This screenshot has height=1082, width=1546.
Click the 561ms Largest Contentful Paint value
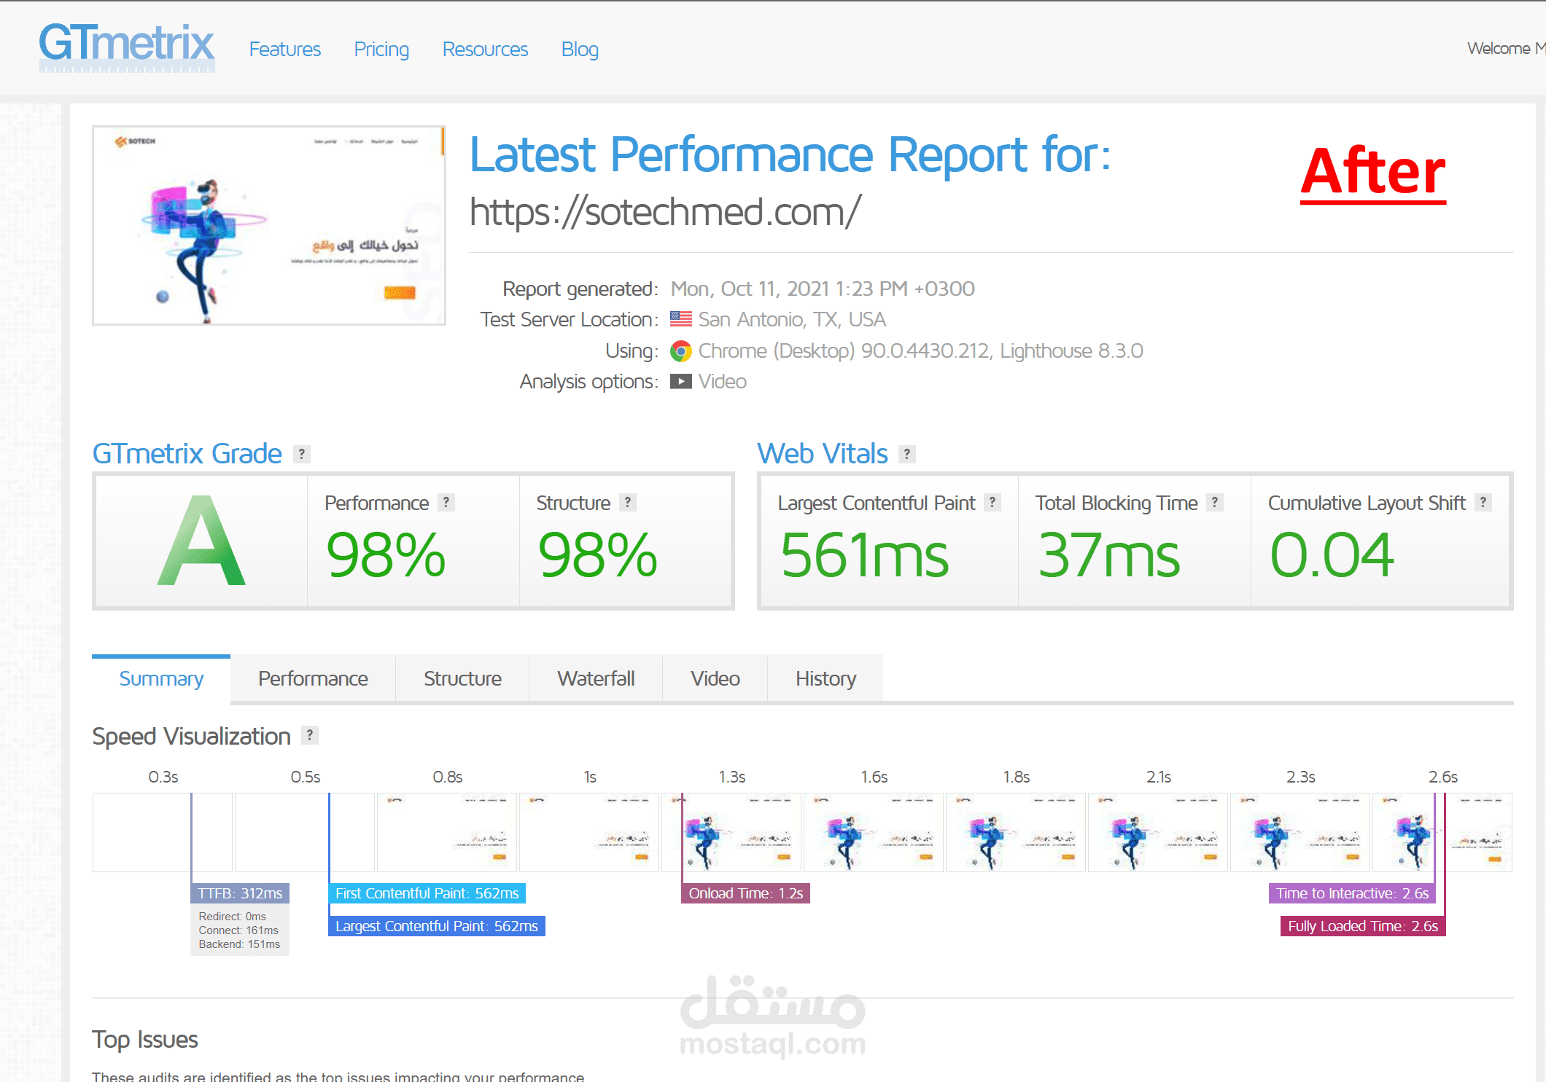[864, 555]
